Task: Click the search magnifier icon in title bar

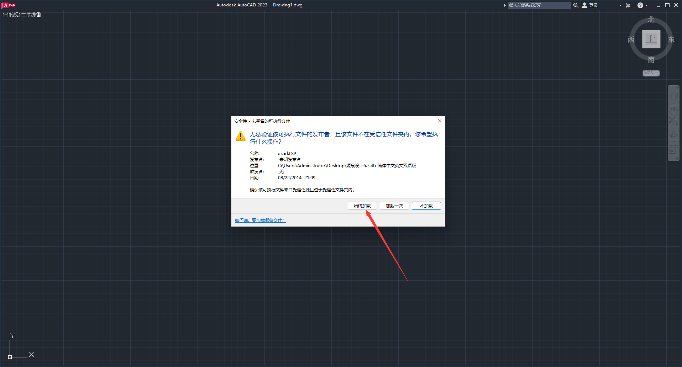Action: click(576, 5)
